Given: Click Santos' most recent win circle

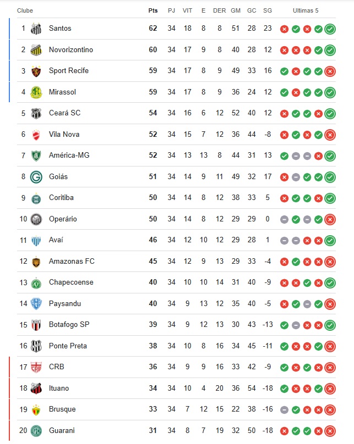Looking at the screenshot, I should (330, 29).
